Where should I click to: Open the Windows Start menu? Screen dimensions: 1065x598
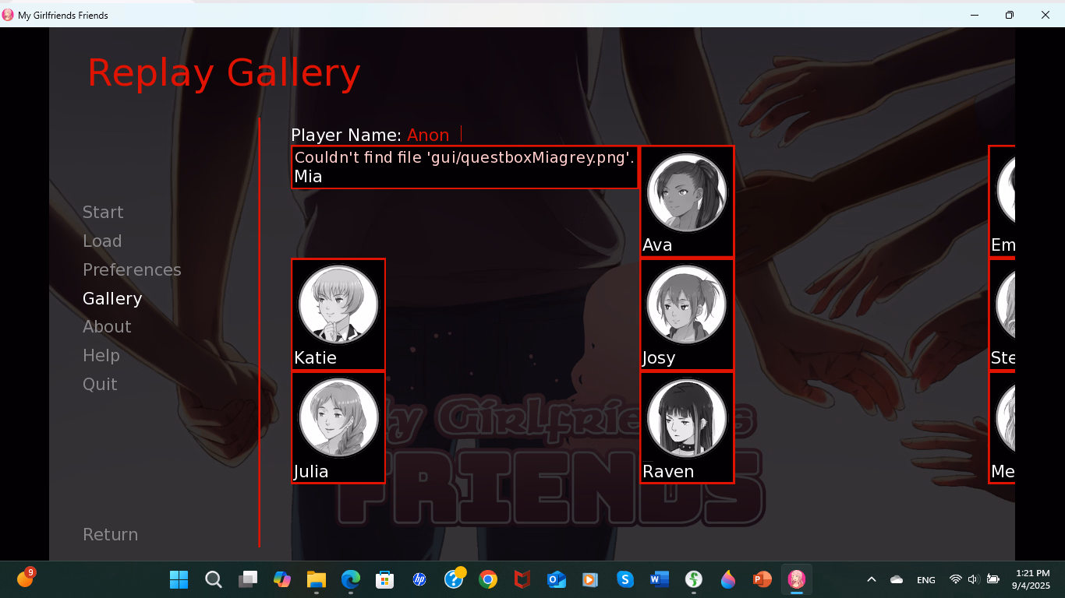[x=179, y=579]
